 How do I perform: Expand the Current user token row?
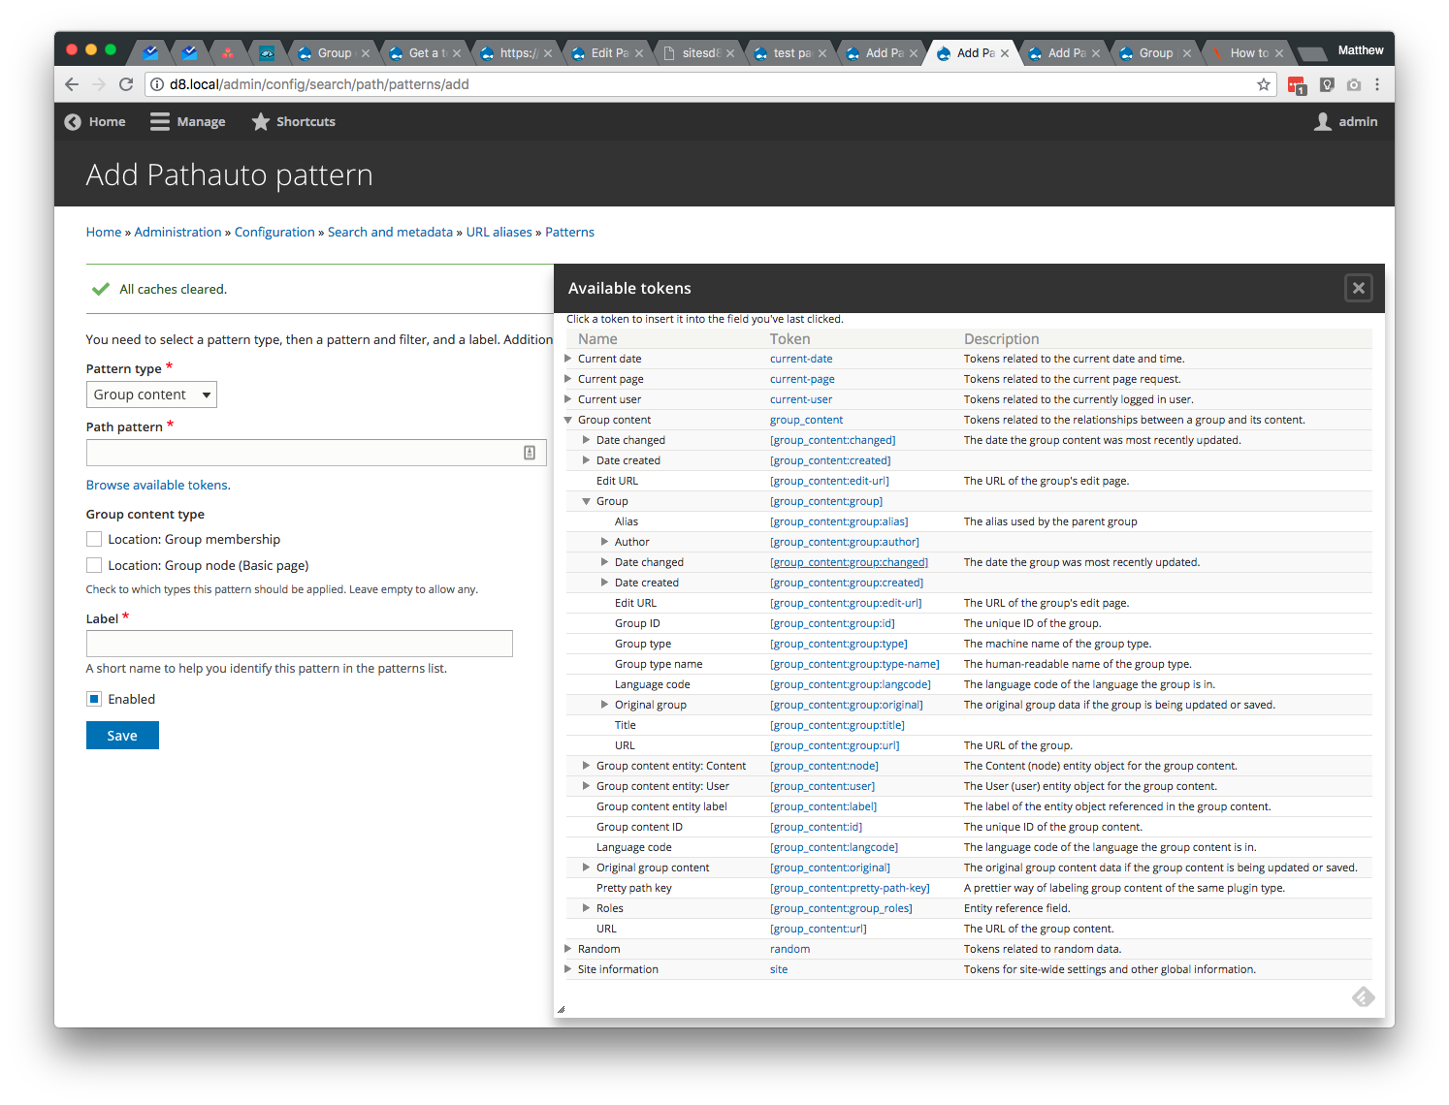(x=567, y=398)
